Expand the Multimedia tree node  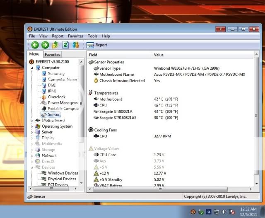tap(32, 144)
